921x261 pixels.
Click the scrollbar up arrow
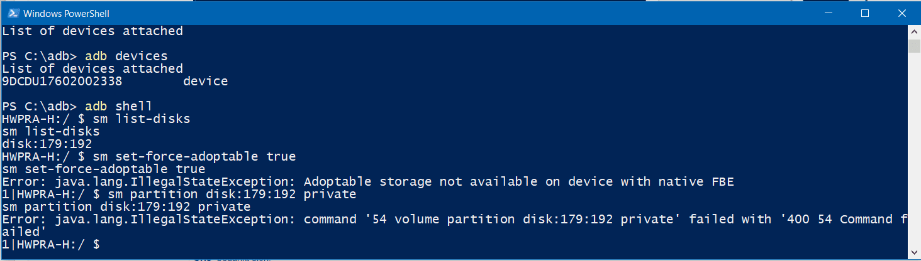913,31
